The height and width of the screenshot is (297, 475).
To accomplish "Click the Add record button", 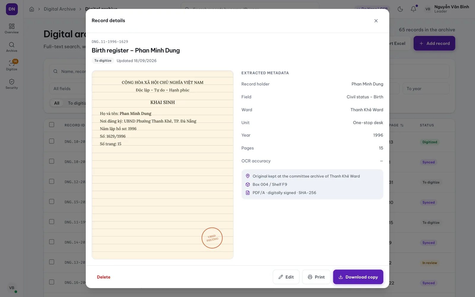I will tap(434, 43).
